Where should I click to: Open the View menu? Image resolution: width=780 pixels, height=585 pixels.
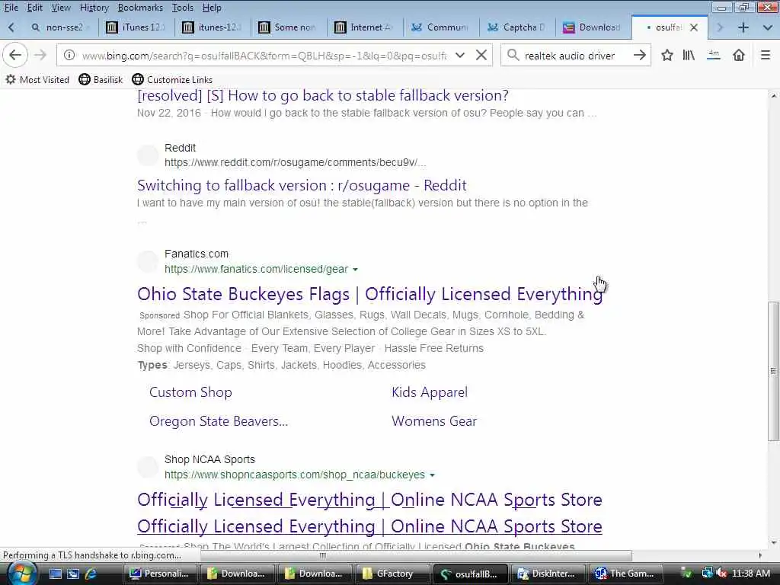pos(61,8)
